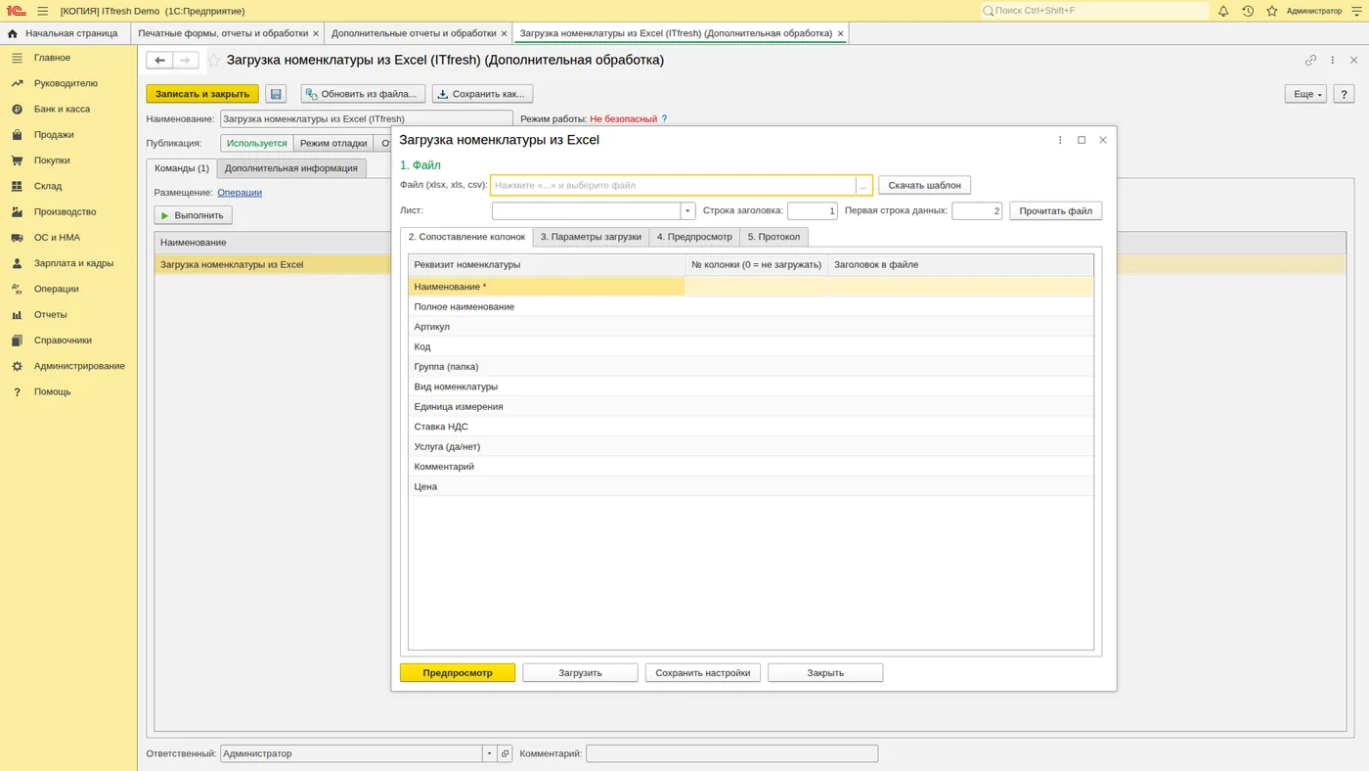This screenshot has width=1369, height=771.
Task: Close the Дополнительные отчеты и обработки tab
Action: point(505,33)
